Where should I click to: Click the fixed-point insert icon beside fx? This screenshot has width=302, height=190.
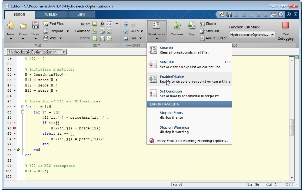pos(109,24)
